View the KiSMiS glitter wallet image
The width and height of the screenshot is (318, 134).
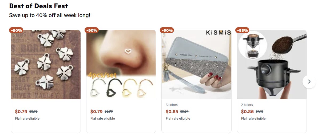196,65
